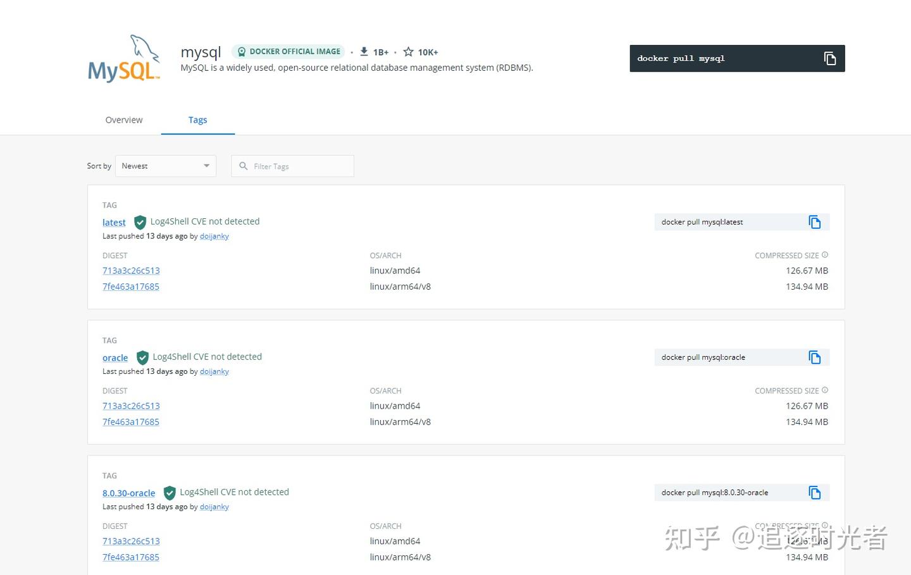Click the info icon beside latest's Compressed Size
The image size is (911, 575).
pyautogui.click(x=825, y=255)
